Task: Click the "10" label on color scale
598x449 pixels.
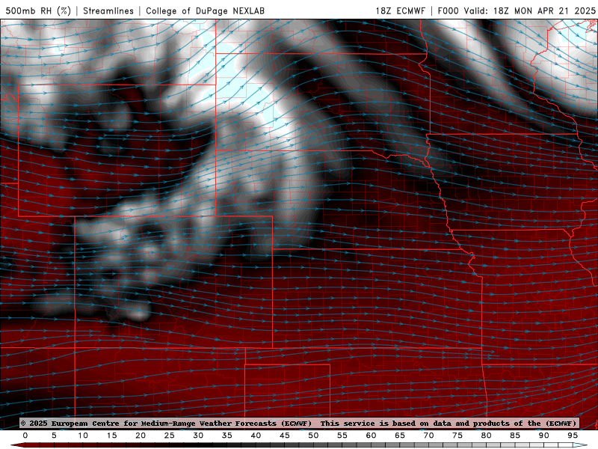Action: [x=83, y=436]
